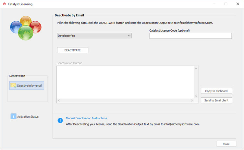Click the output box scroll right arrow
Screen dimensions: 244x150
coord(192,101)
